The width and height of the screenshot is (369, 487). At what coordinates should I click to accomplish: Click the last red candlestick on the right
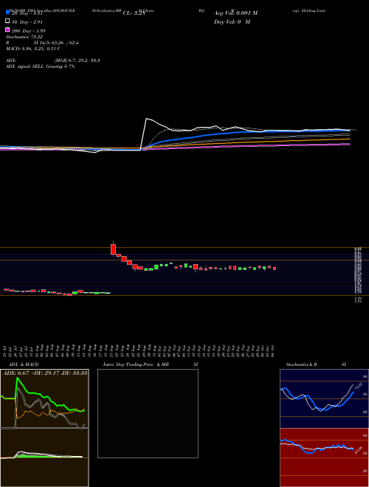[275, 269]
